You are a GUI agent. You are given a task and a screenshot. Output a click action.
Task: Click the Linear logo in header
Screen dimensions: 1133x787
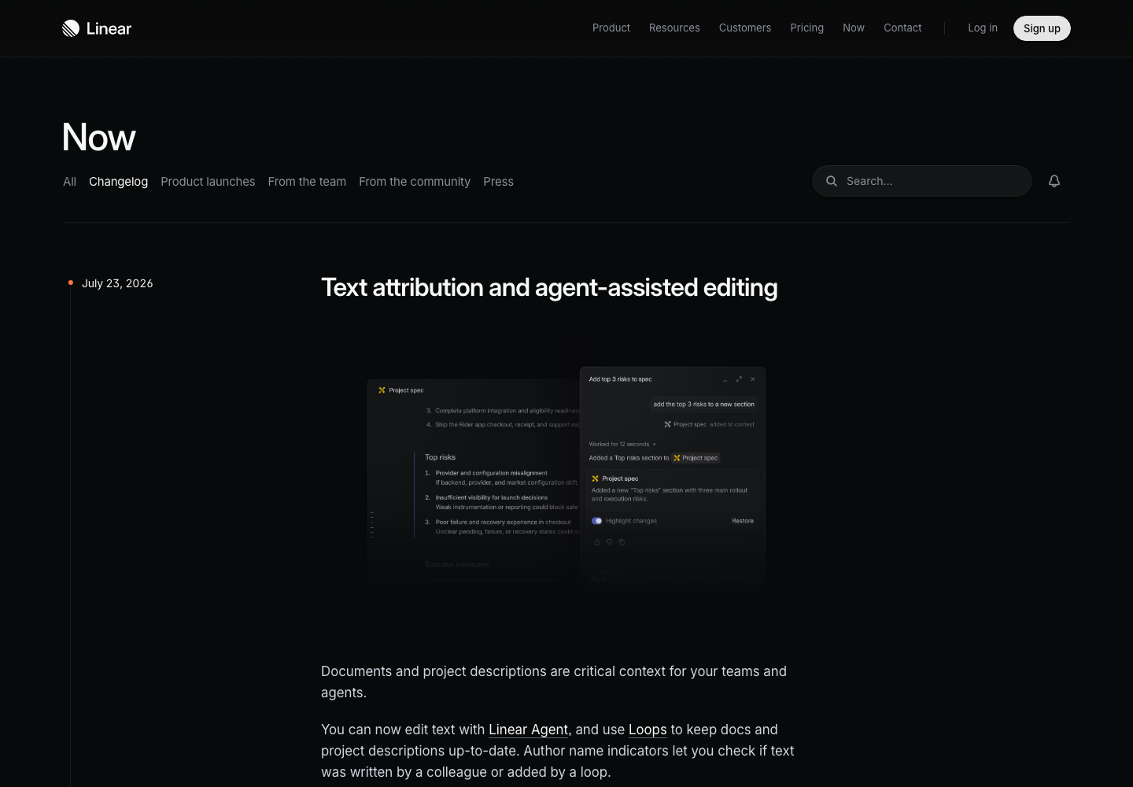click(x=97, y=28)
